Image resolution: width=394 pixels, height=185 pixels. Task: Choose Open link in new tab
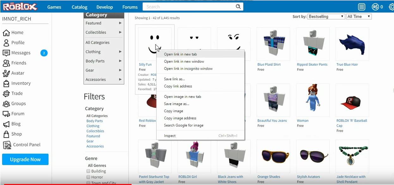(x=200, y=54)
